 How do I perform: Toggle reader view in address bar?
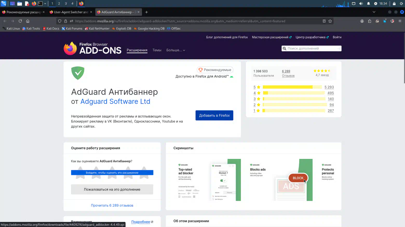pos(324,21)
